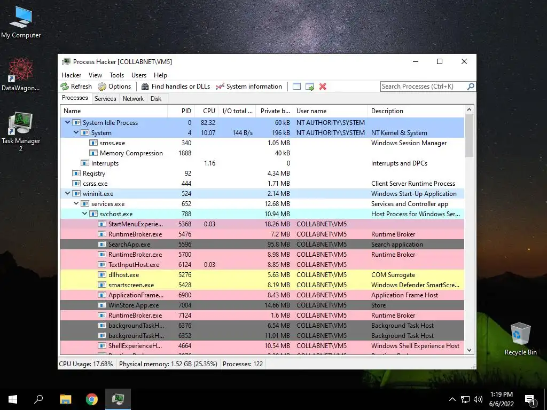Sort by the CPU column header
The width and height of the screenshot is (547, 410).
(x=207, y=111)
